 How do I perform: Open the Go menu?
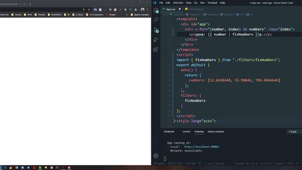tap(196, 3)
